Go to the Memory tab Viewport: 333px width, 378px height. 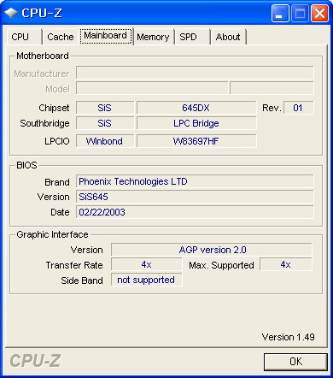[x=154, y=37]
